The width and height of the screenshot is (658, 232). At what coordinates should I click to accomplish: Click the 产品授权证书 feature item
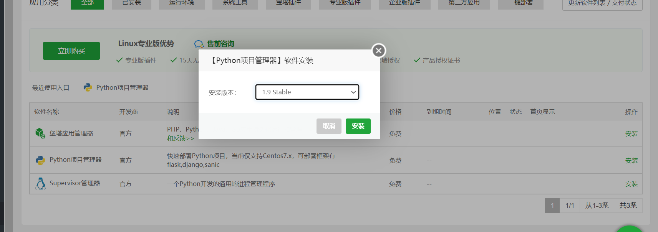coord(437,60)
